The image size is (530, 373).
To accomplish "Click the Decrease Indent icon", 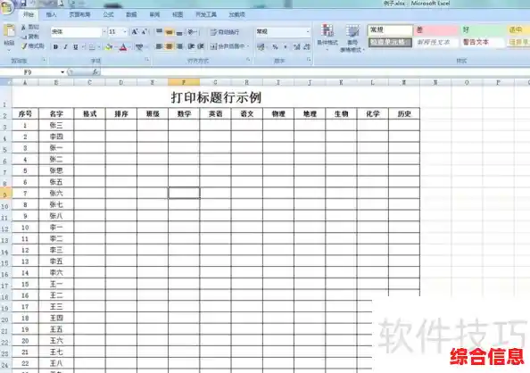I will coord(191,46).
